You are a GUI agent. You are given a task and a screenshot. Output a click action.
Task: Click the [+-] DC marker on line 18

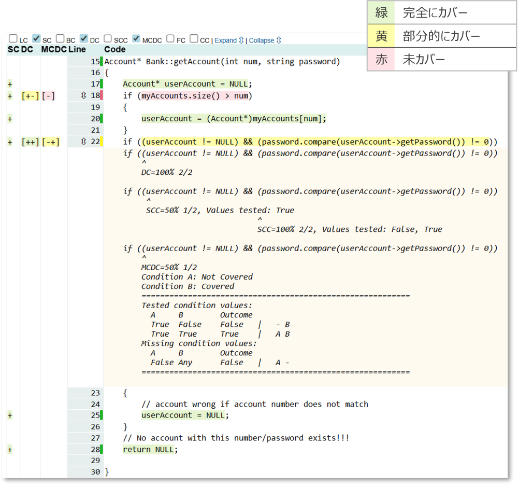tap(30, 95)
